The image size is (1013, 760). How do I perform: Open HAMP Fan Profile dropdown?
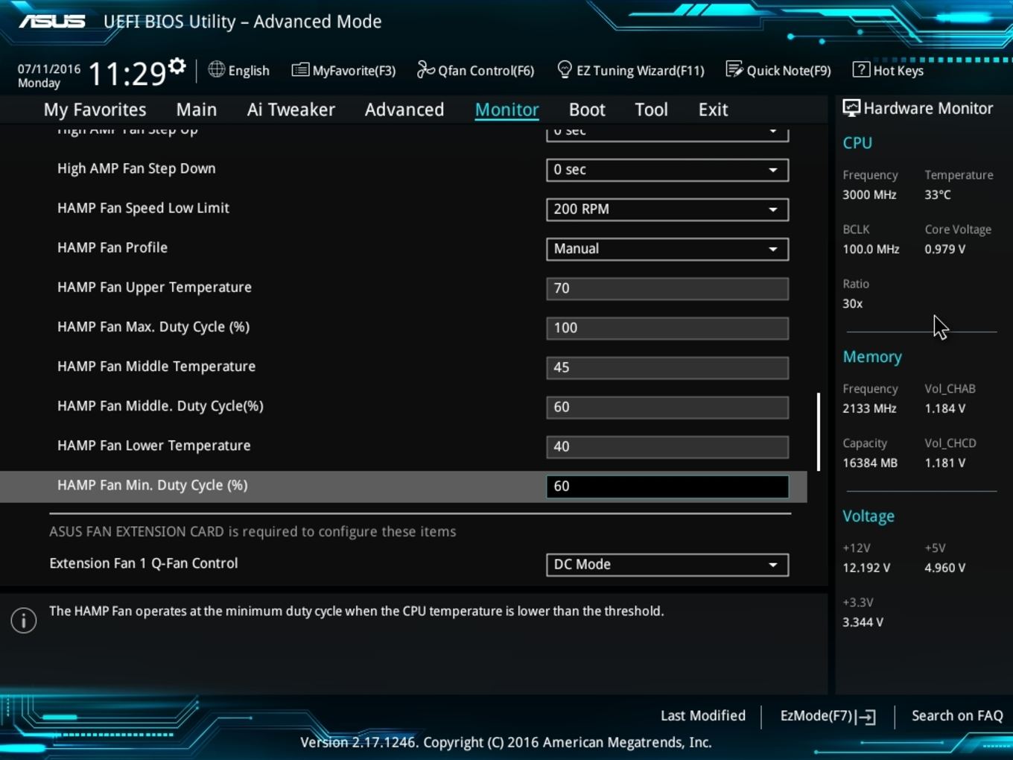pos(667,249)
